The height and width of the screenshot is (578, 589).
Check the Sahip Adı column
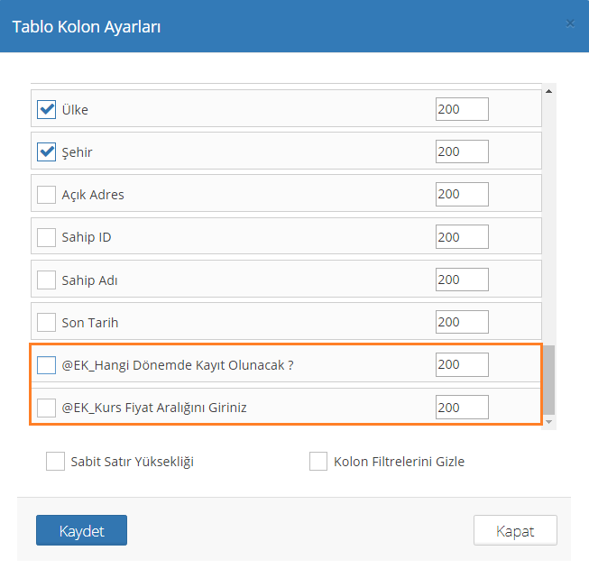pyautogui.click(x=46, y=280)
